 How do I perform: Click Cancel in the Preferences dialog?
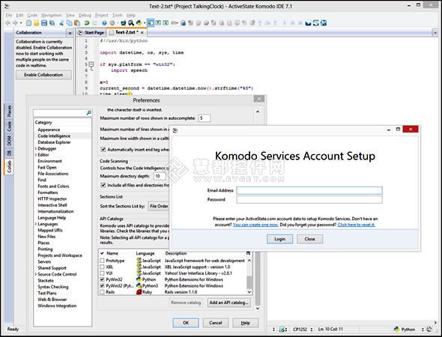(x=215, y=323)
